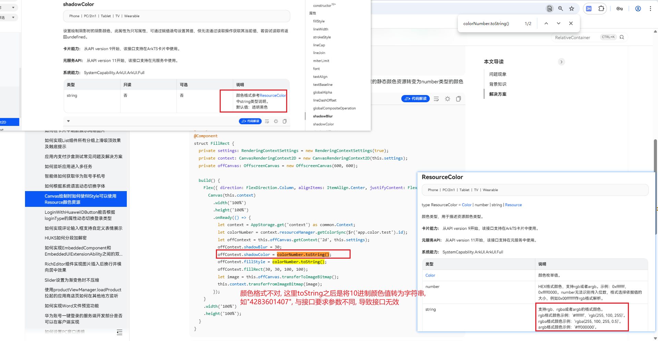658x341 pixels.
Task: Click the page vertical scrollbar thumb
Action: [x=655, y=187]
